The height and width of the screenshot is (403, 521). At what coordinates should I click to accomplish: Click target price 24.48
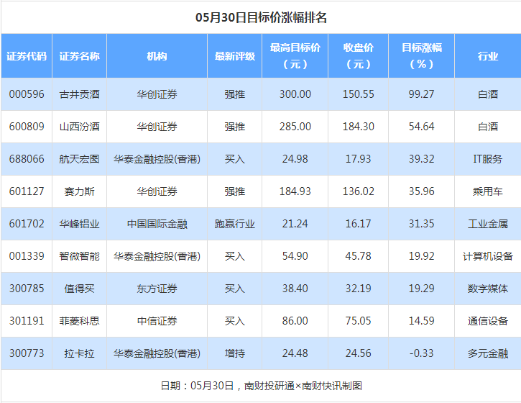295,353
